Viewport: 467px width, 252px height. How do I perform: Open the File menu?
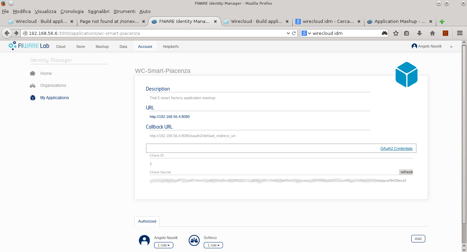point(5,11)
